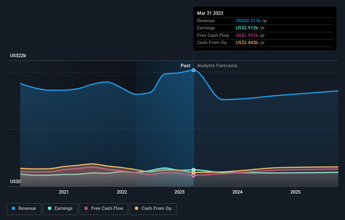Select the teal Earnings data point marker
The width and height of the screenshot is (345, 220).
pos(193,170)
